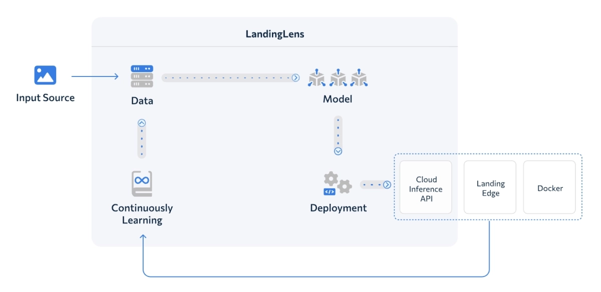
Task: Select the Data server icon
Action: [x=143, y=75]
